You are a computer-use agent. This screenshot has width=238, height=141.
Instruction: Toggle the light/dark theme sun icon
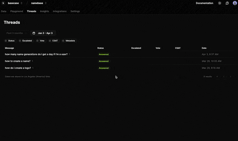click(x=220, y=3)
